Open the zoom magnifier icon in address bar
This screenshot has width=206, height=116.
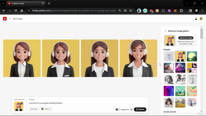[120, 11]
